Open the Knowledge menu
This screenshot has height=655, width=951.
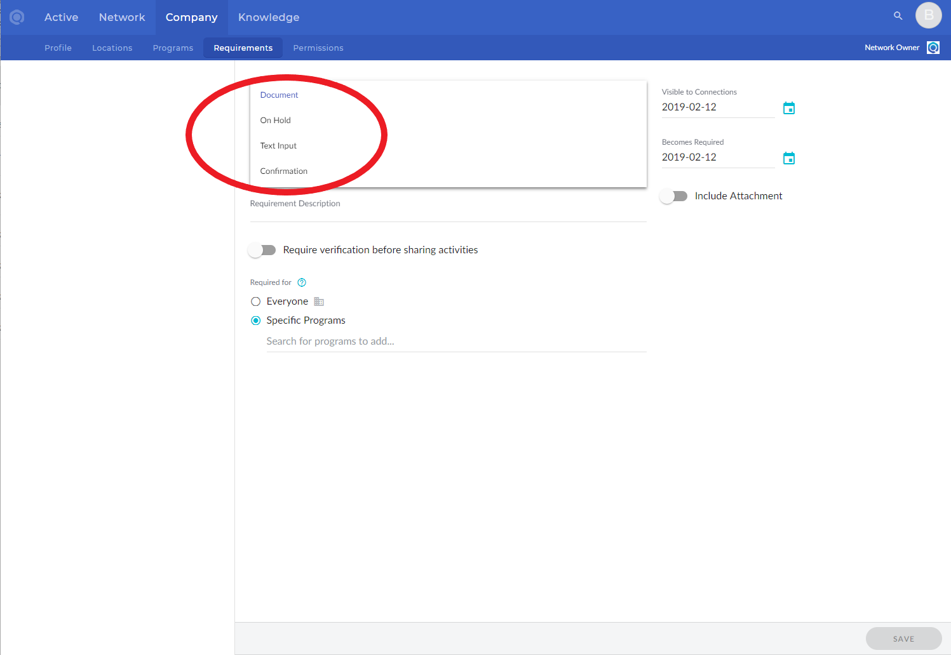coord(269,18)
